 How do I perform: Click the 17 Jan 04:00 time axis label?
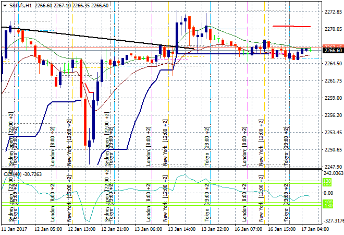(314, 229)
